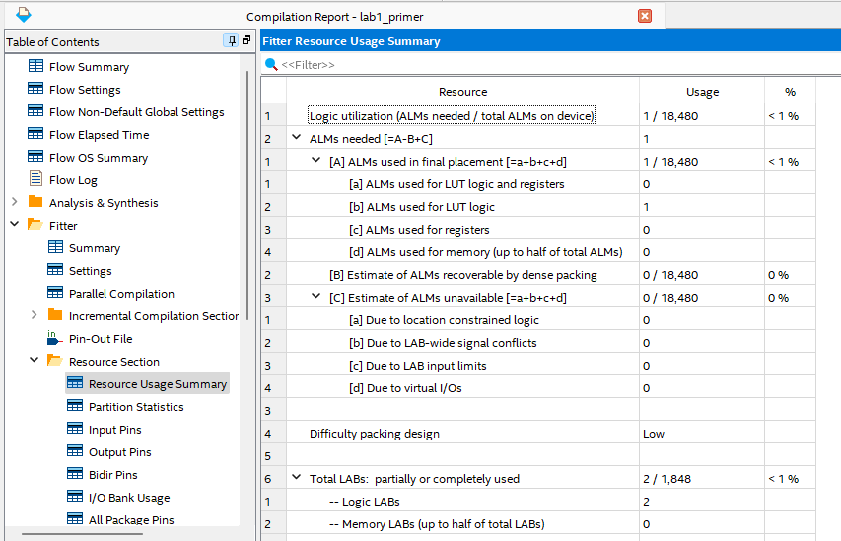Collapse the Fitter folder
Image resolution: width=841 pixels, height=541 pixels.
(x=15, y=224)
